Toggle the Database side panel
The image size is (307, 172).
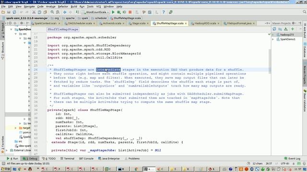(305, 50)
